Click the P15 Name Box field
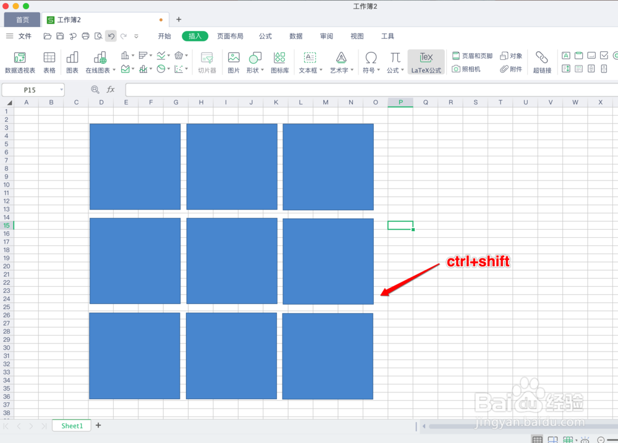 click(33, 90)
